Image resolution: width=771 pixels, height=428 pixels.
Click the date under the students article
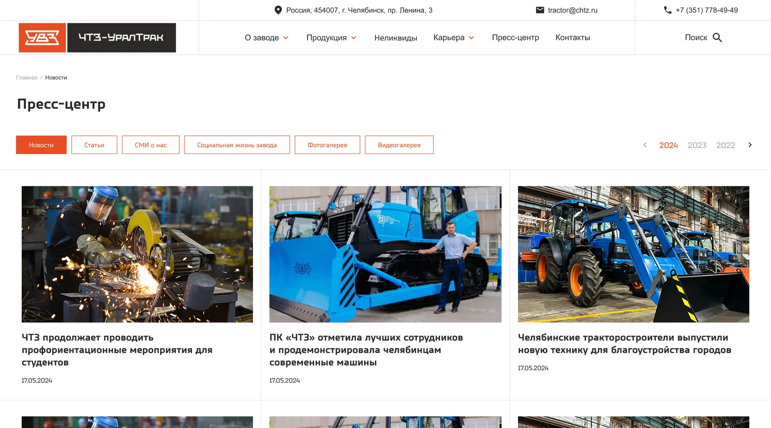37,380
